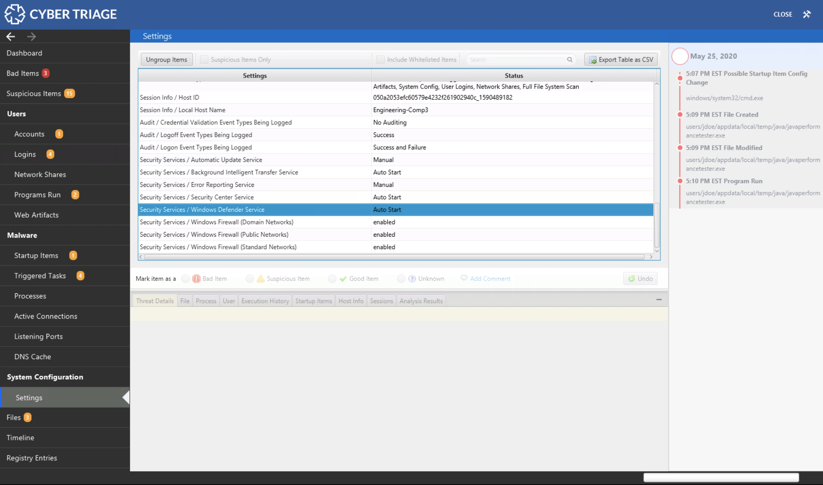Mark item as Suspicious Item radio button

[250, 278]
